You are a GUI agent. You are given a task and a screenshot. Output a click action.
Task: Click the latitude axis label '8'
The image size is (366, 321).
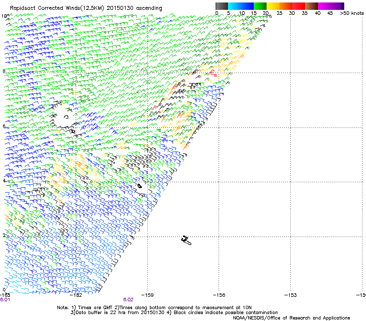[x=4, y=71]
